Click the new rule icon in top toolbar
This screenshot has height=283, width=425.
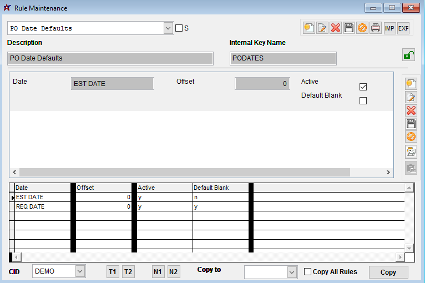click(x=308, y=28)
